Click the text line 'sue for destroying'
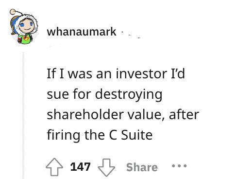The height and width of the screenshot is (179, 236). click(104, 94)
